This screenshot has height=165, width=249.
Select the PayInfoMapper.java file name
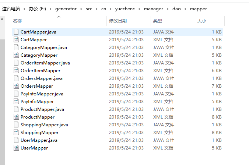42,94
